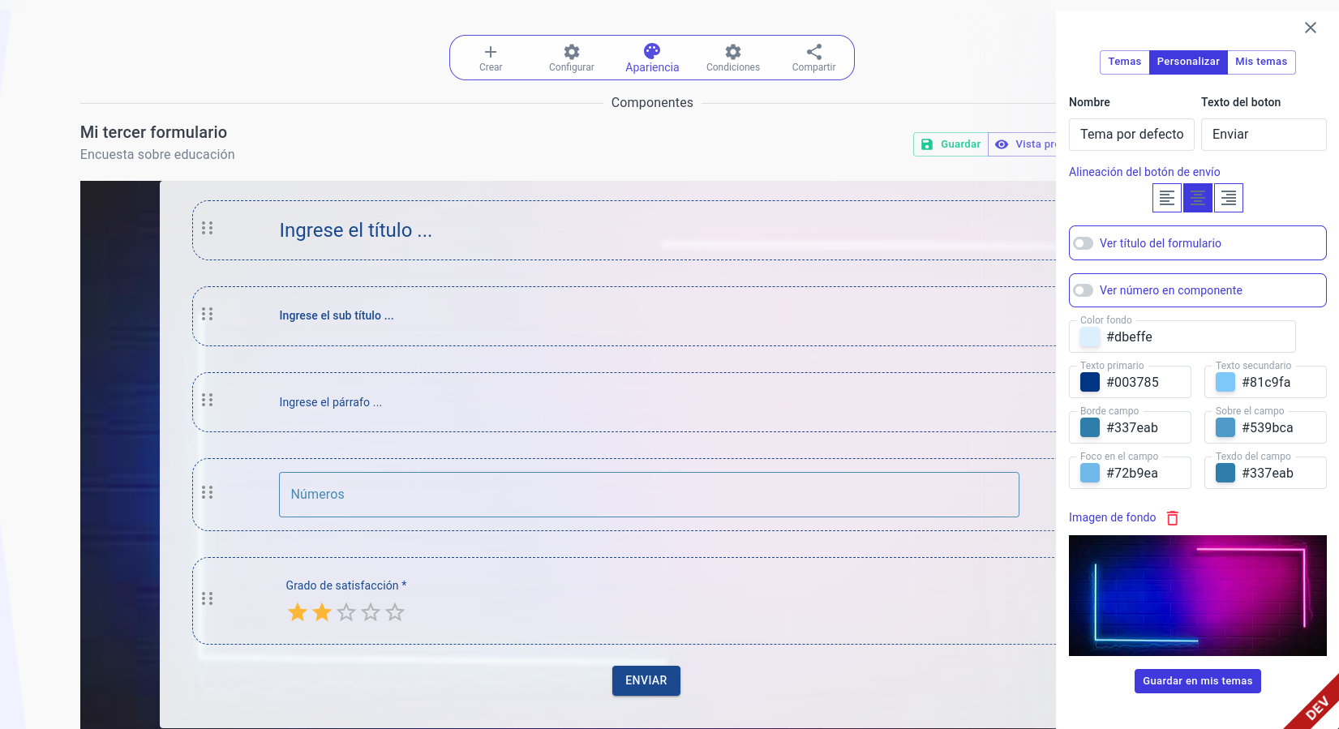
Task: Delete background image with trash icon
Action: [1172, 518]
